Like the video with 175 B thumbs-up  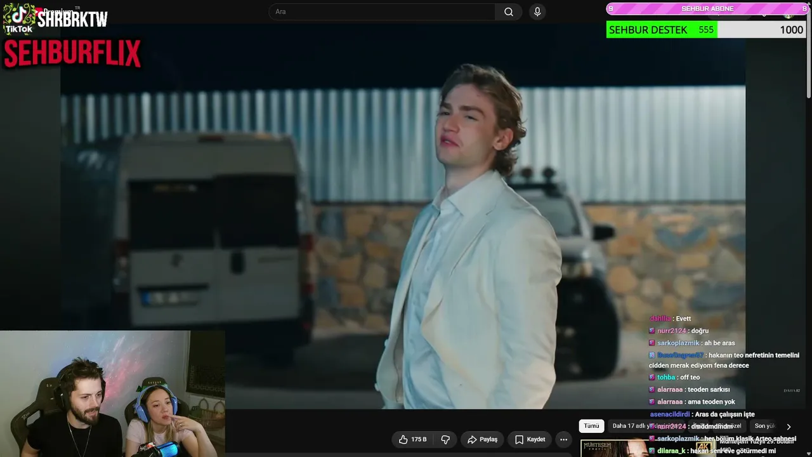(412, 439)
